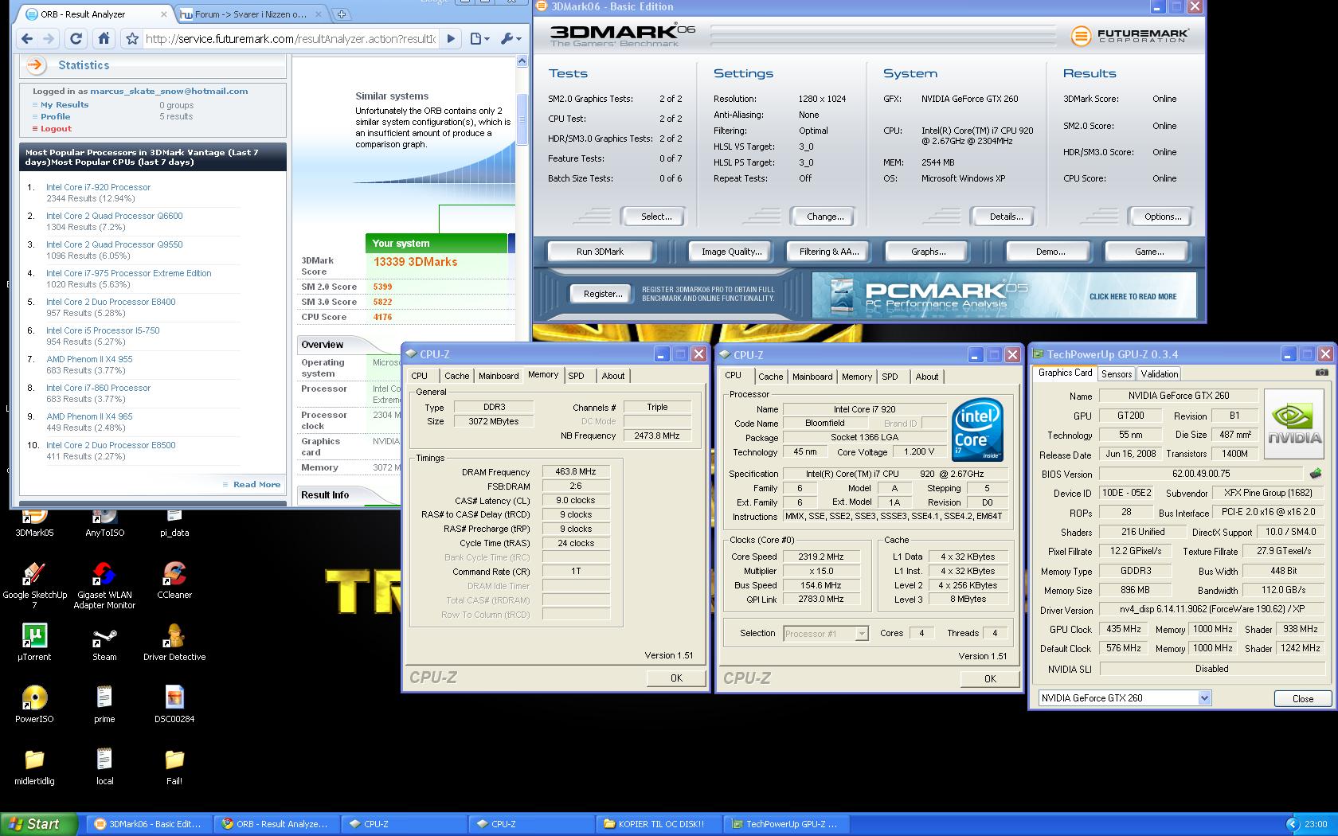Viewport: 1338px width, 836px height.
Task: Click the GPU-Z screenshot camera icon
Action: 1321,373
